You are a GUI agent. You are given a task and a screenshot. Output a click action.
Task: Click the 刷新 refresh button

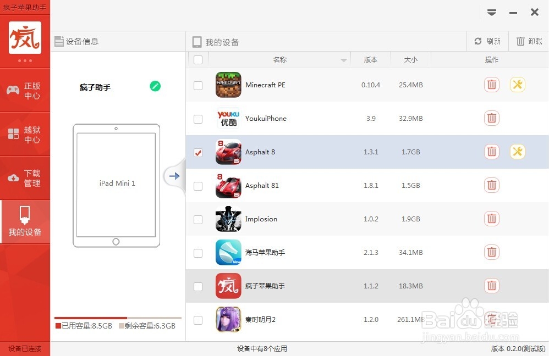(x=487, y=41)
